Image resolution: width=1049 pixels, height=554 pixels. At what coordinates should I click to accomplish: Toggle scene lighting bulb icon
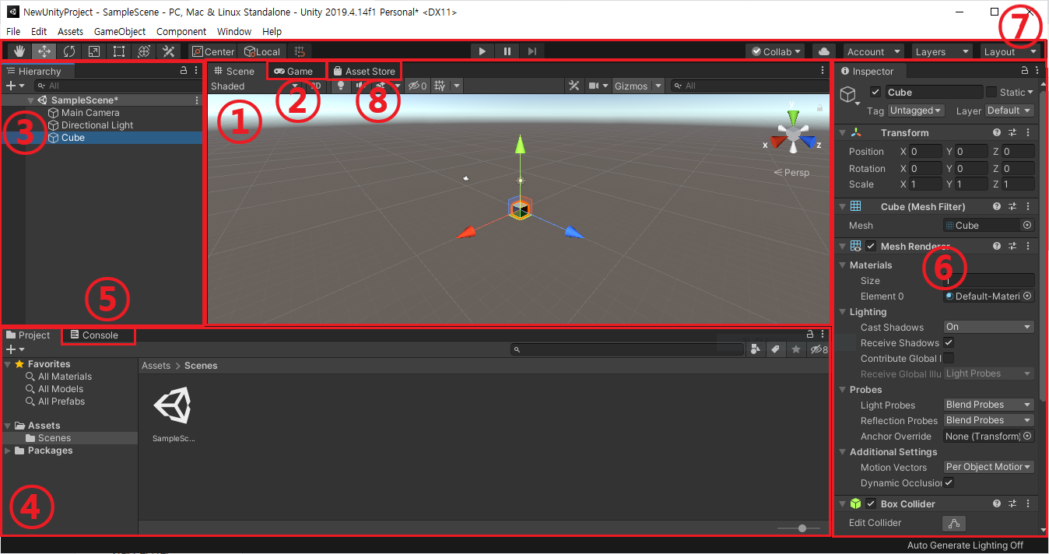pos(340,86)
